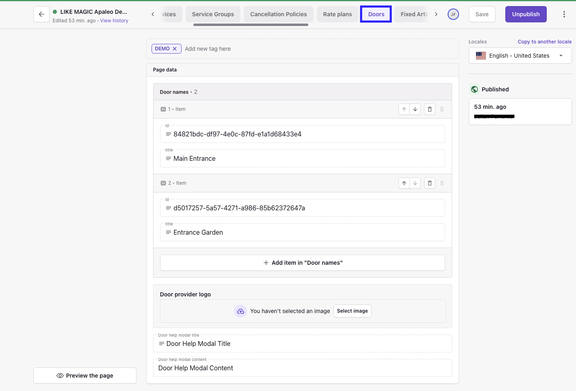This screenshot has height=391, width=576.
Task: Move door item 2 up
Action: (x=404, y=183)
